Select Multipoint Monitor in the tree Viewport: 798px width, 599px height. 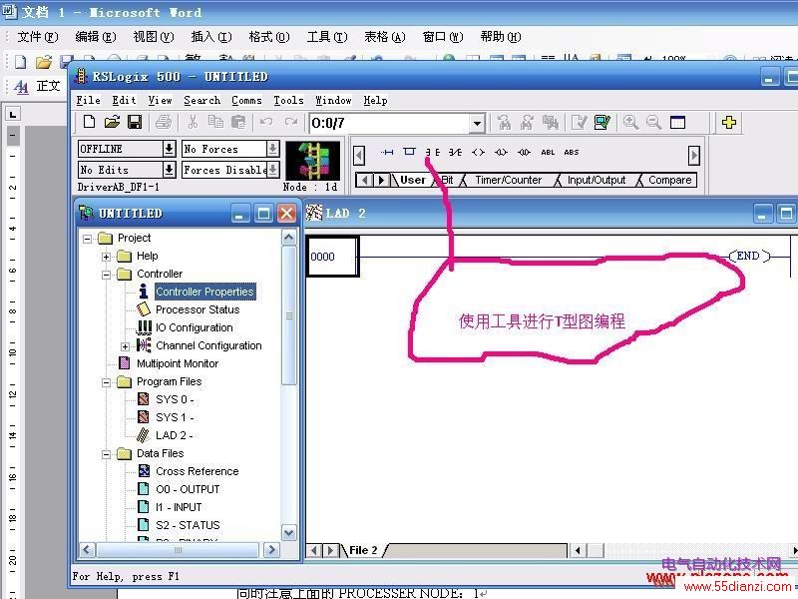[178, 363]
